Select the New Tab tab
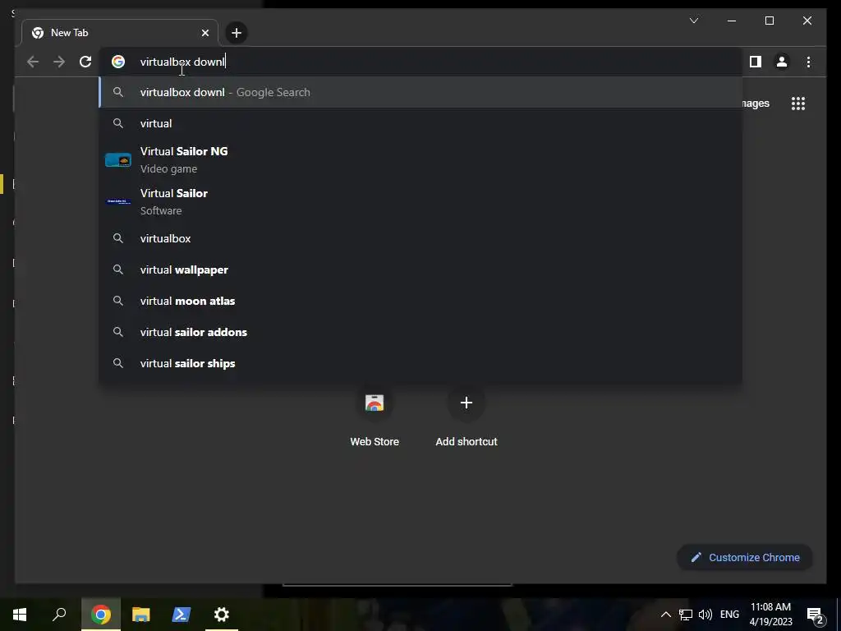The image size is (841, 631). point(120,33)
